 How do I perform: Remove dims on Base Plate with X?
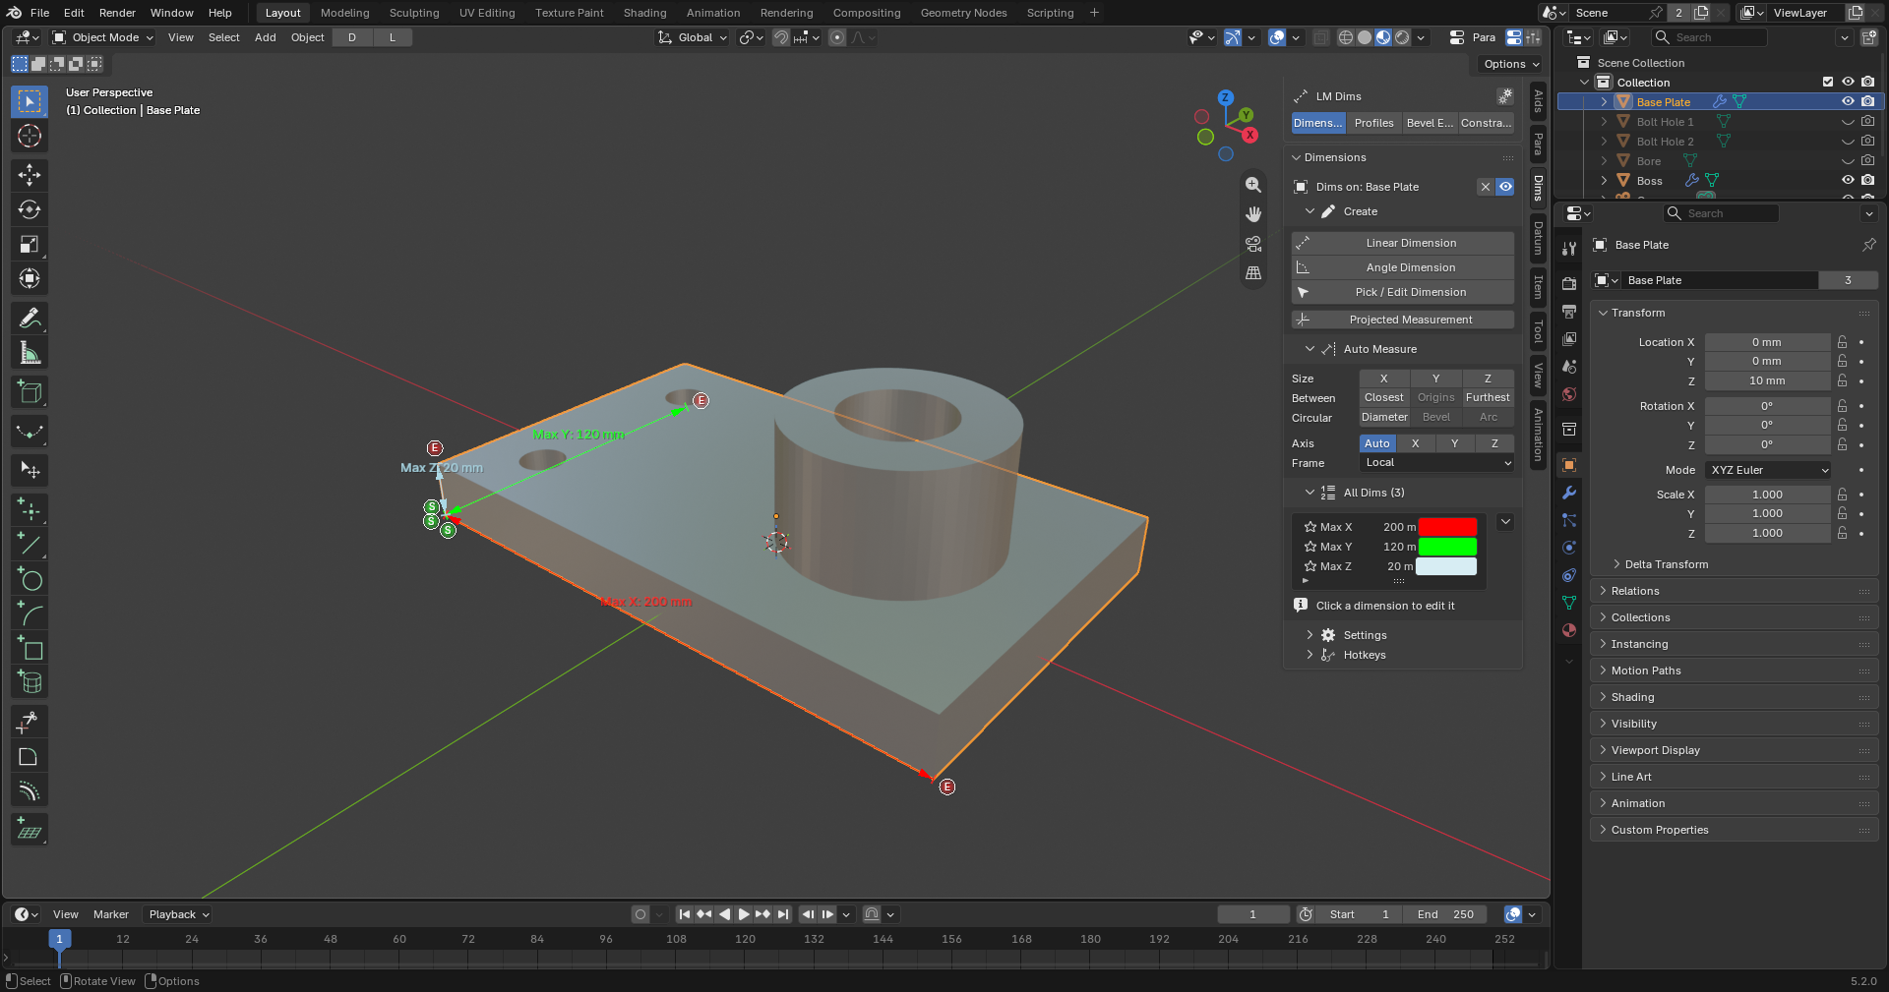[1486, 187]
